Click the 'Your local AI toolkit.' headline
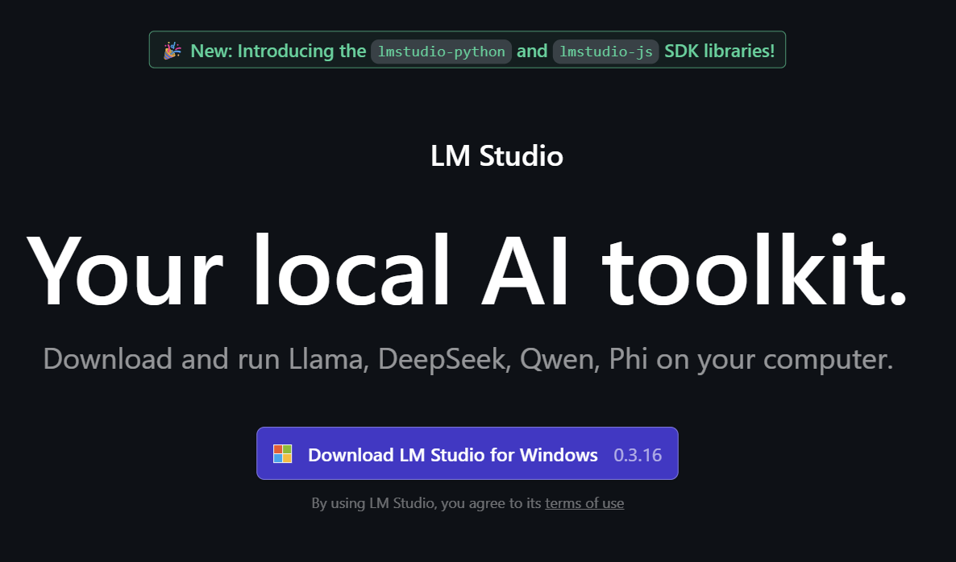 tap(467, 270)
